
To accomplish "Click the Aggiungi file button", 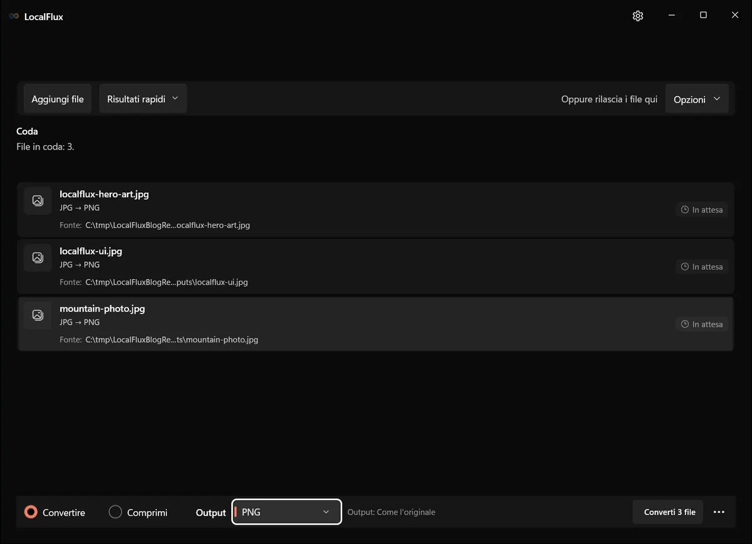I will 58,99.
